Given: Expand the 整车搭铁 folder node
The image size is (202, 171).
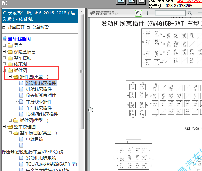Looking at the screenshot, I should (x=4, y=58).
